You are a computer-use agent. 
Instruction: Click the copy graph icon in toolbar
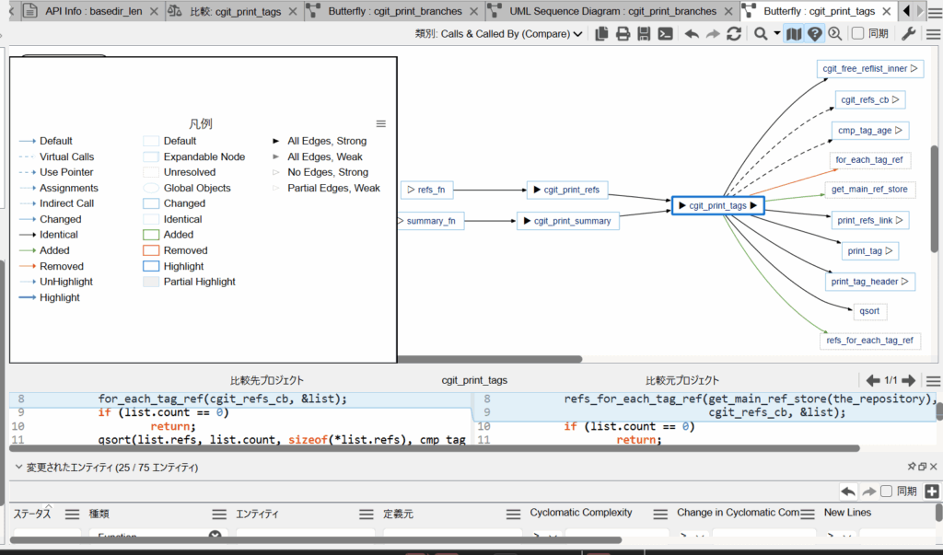point(601,34)
